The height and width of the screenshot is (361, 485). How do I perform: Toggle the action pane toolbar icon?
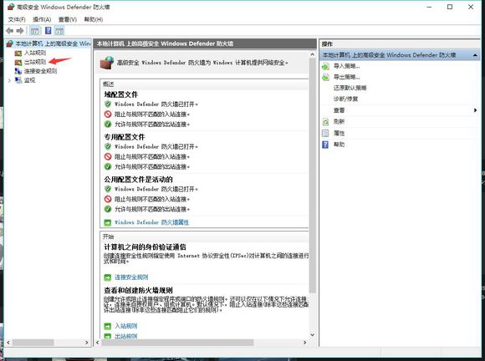click(59, 31)
